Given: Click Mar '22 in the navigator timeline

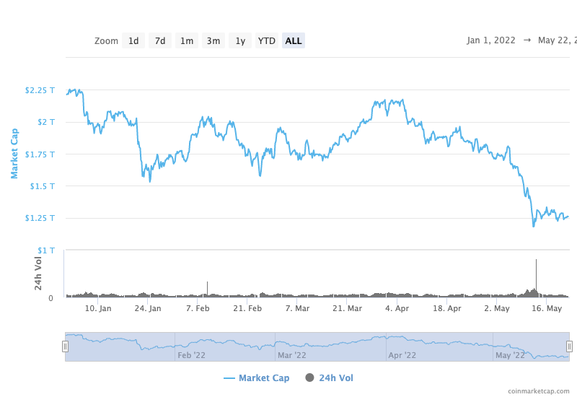Looking at the screenshot, I should click(x=292, y=355).
